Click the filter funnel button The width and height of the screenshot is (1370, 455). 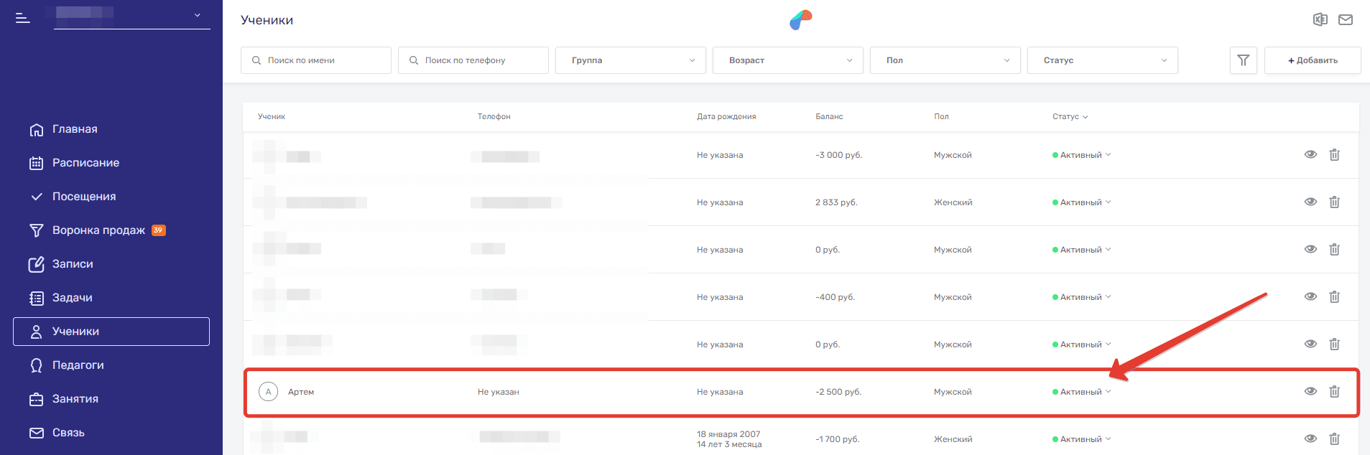tap(1243, 60)
